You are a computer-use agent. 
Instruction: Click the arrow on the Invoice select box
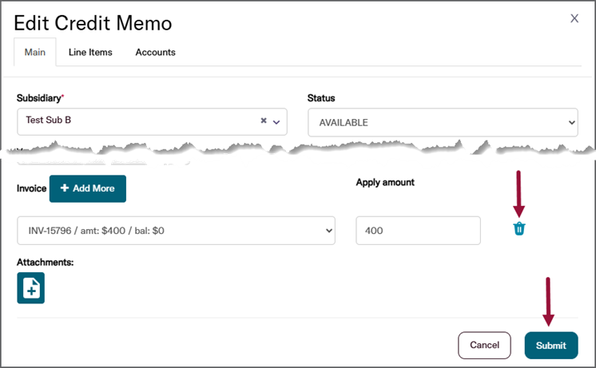point(326,231)
